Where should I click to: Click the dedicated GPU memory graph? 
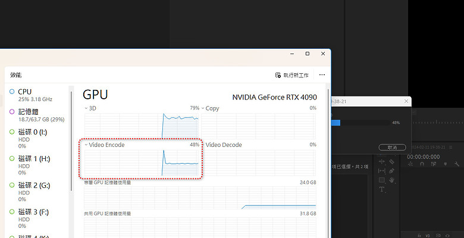click(200, 198)
